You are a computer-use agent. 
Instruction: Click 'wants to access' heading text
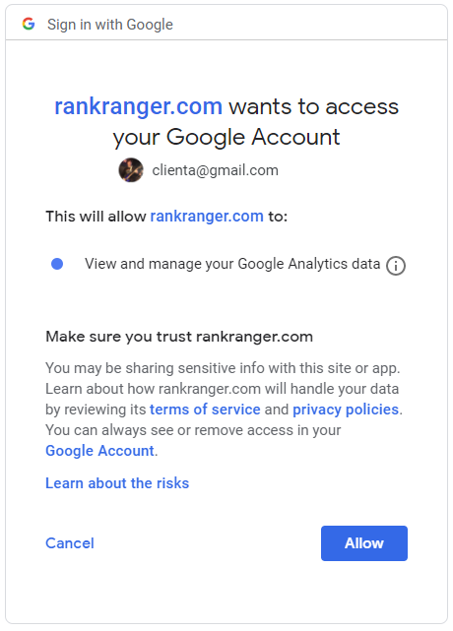pos(314,107)
